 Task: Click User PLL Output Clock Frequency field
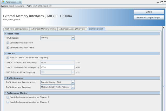tap(57, 63)
